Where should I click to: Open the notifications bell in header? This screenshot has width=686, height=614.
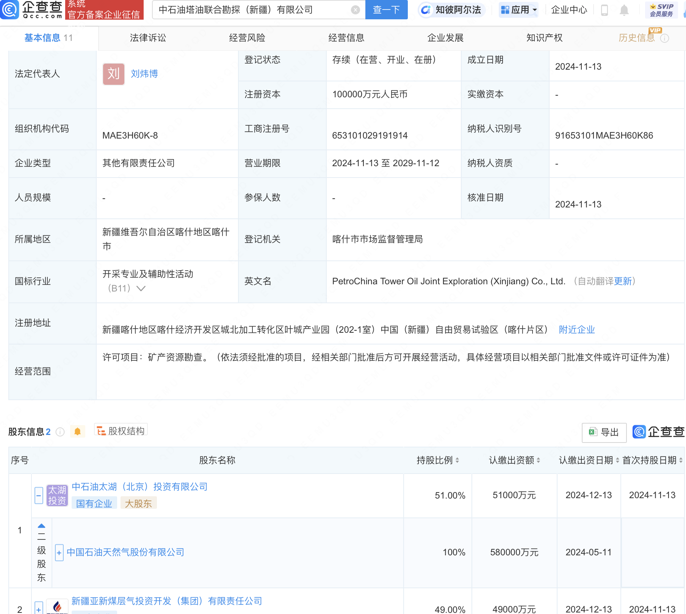[624, 10]
